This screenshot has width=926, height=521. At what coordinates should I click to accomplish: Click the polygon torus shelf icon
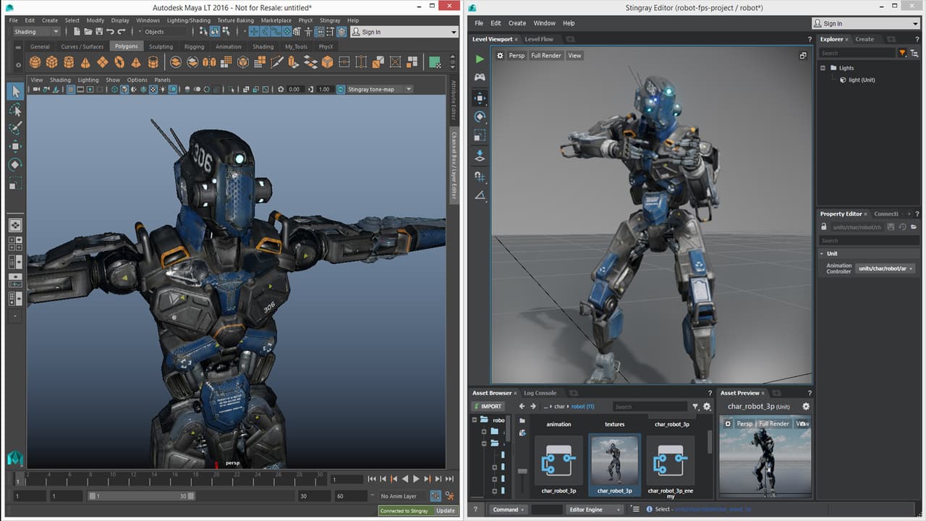(119, 62)
